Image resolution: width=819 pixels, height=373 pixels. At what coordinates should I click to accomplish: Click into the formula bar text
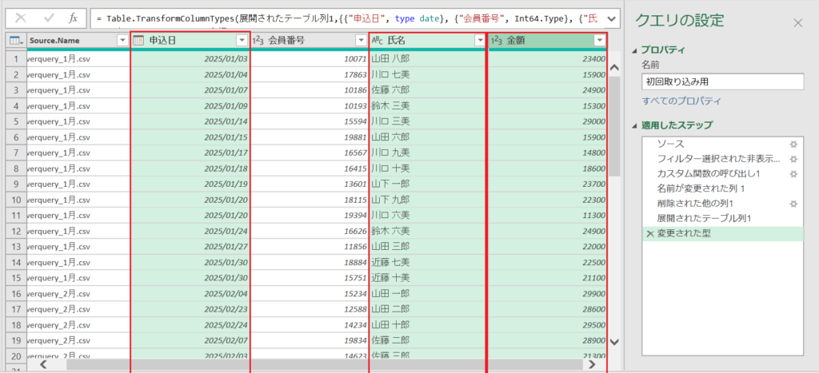348,18
